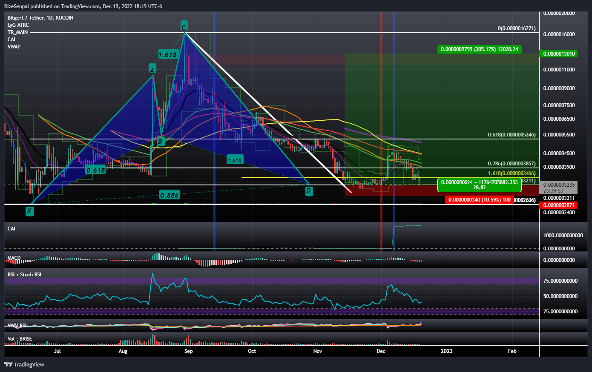Click the 0(0.0000016271) fib level label

pos(517,28)
